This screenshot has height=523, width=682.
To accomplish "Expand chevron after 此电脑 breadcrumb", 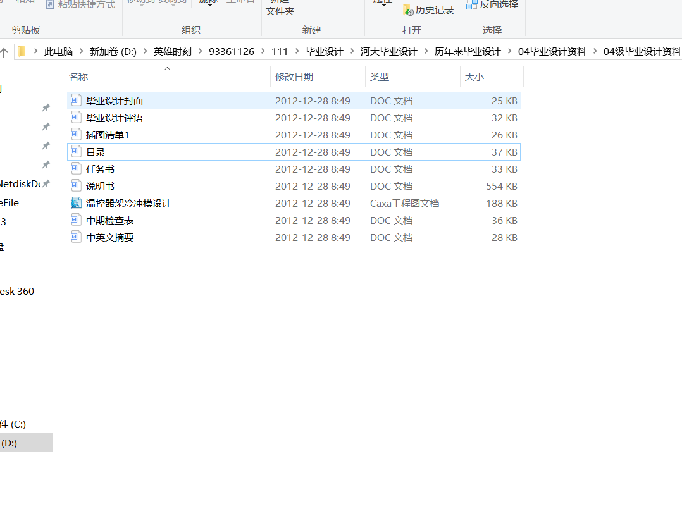I will point(82,52).
